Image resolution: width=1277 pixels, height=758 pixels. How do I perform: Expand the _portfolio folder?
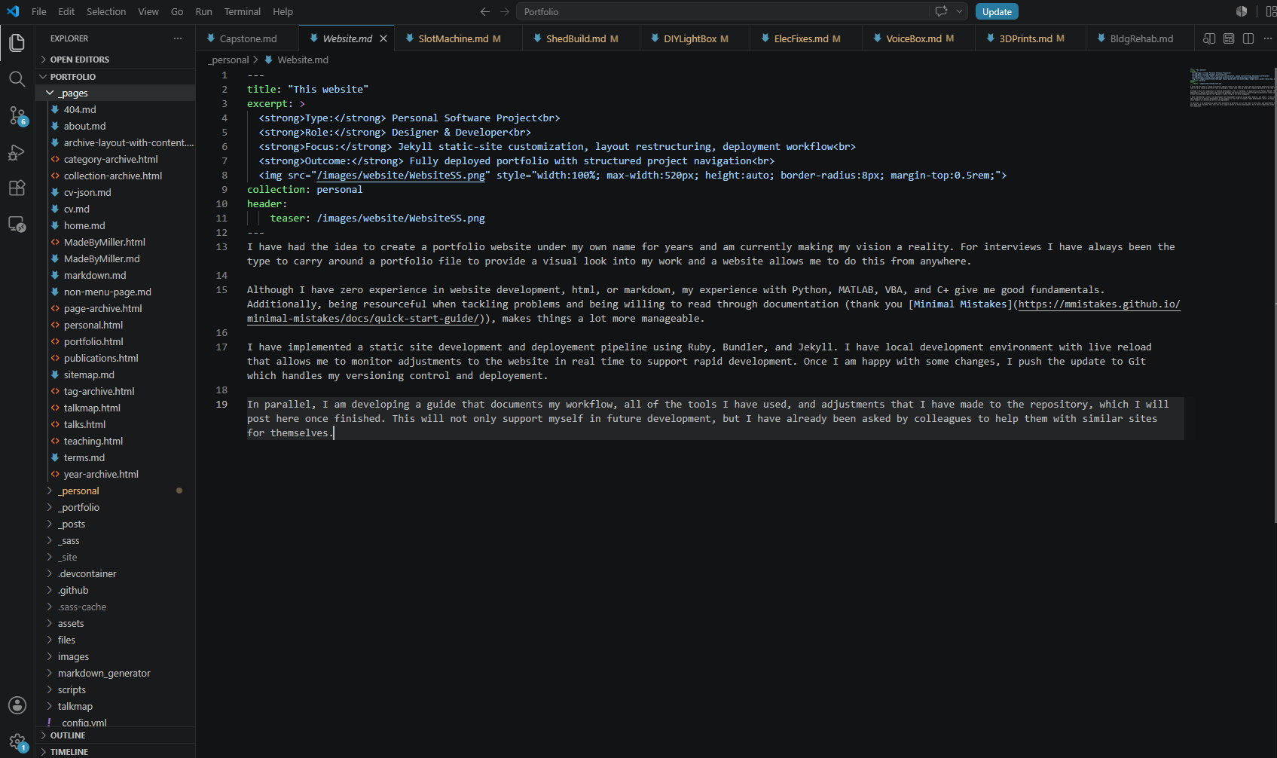pos(115,507)
